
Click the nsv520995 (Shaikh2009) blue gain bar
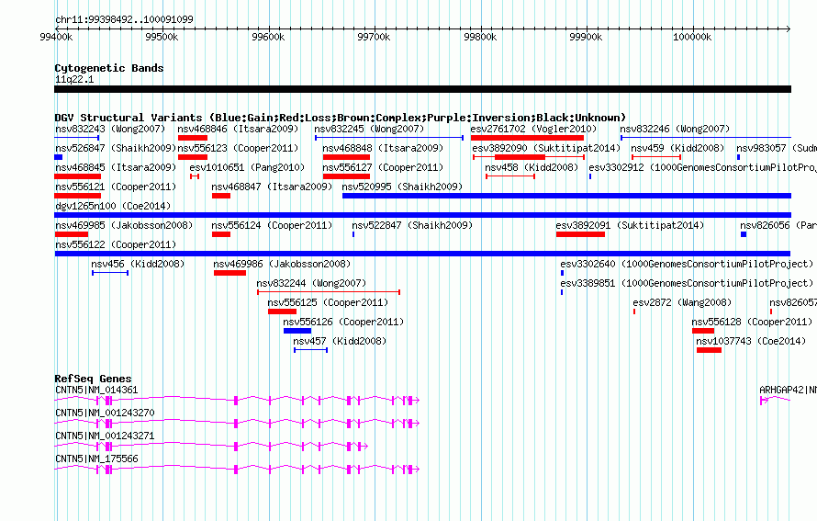(x=566, y=196)
